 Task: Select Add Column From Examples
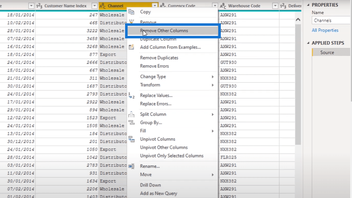(172, 47)
